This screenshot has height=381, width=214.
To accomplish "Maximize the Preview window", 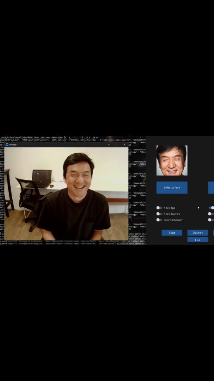I will (117, 144).
